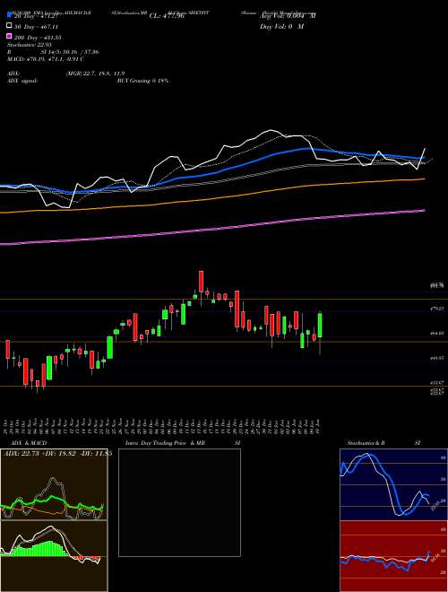Image resolution: width=448 pixels, height=592 pixels.
Task: Click the 'CL: 477.96' closing price text
Action: 167,16
